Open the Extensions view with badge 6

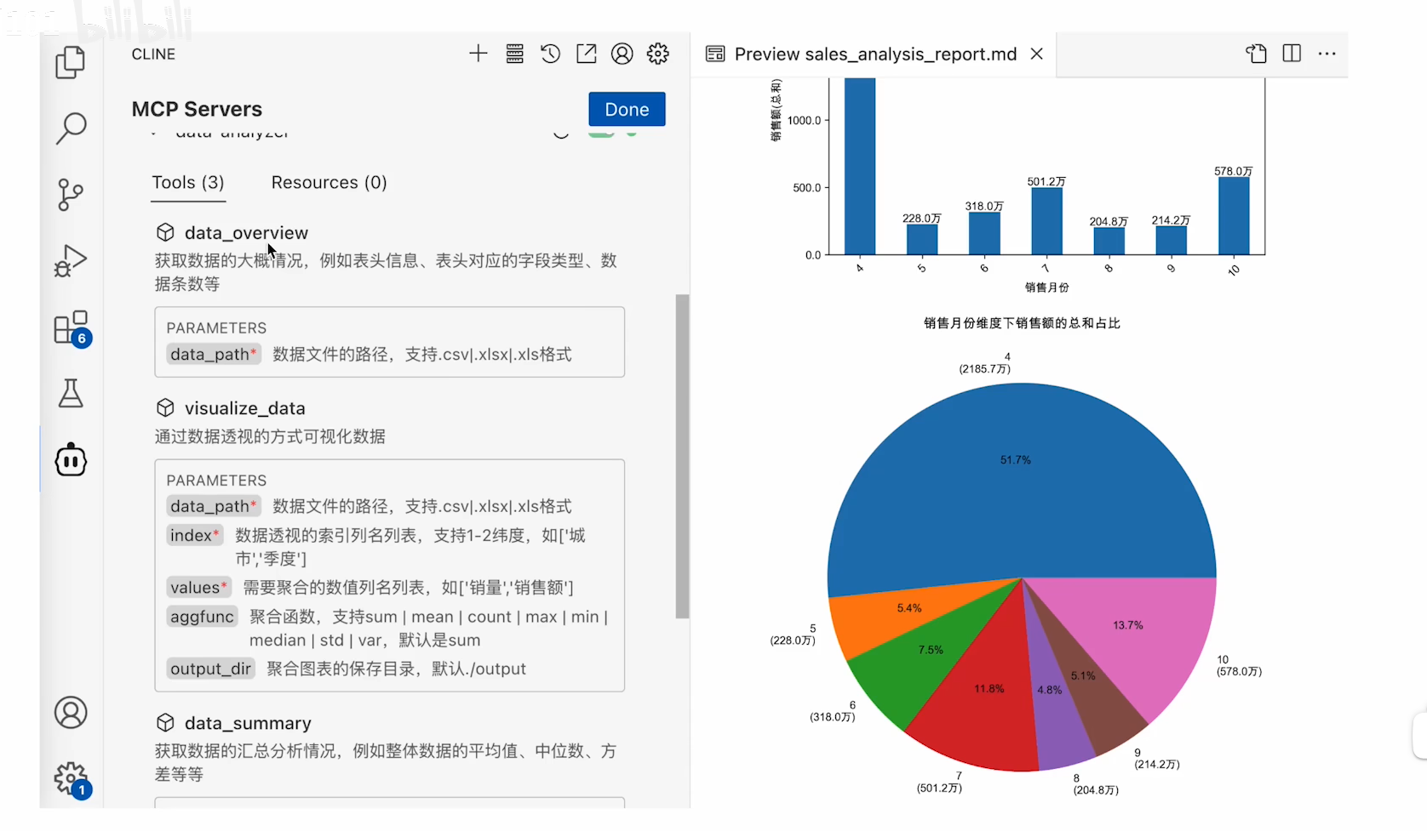tap(71, 327)
